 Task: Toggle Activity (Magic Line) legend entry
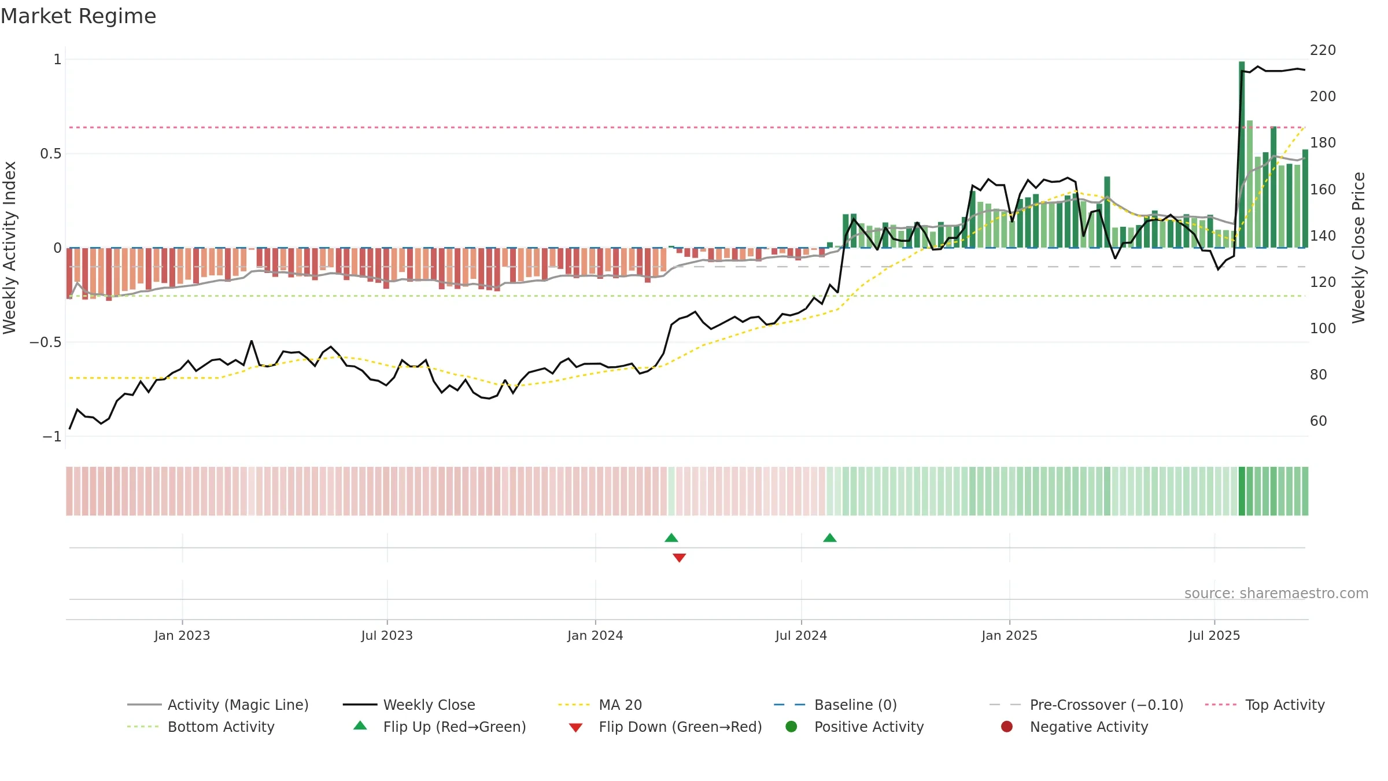click(x=218, y=705)
